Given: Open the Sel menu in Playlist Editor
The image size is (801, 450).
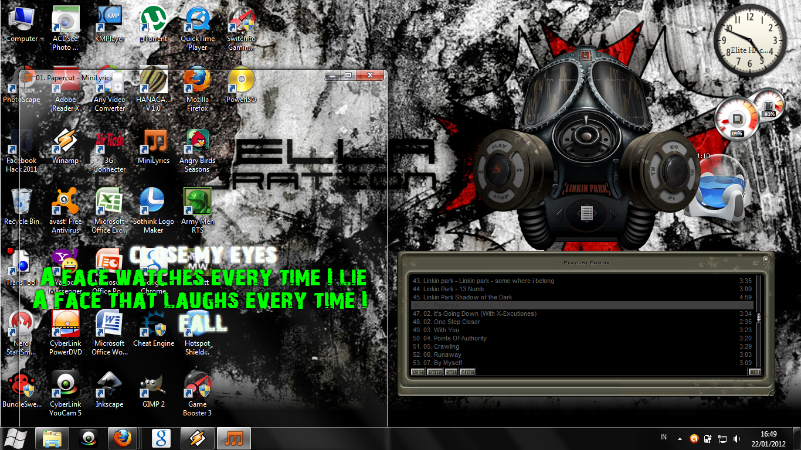Looking at the screenshot, I should click(x=451, y=372).
